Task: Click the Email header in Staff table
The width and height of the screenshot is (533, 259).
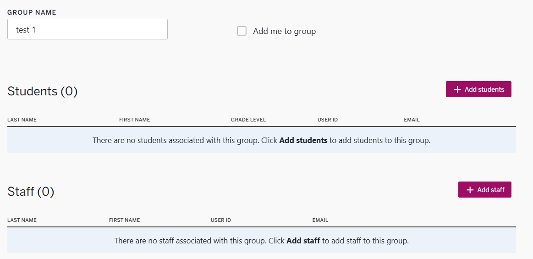Action: [x=320, y=220]
